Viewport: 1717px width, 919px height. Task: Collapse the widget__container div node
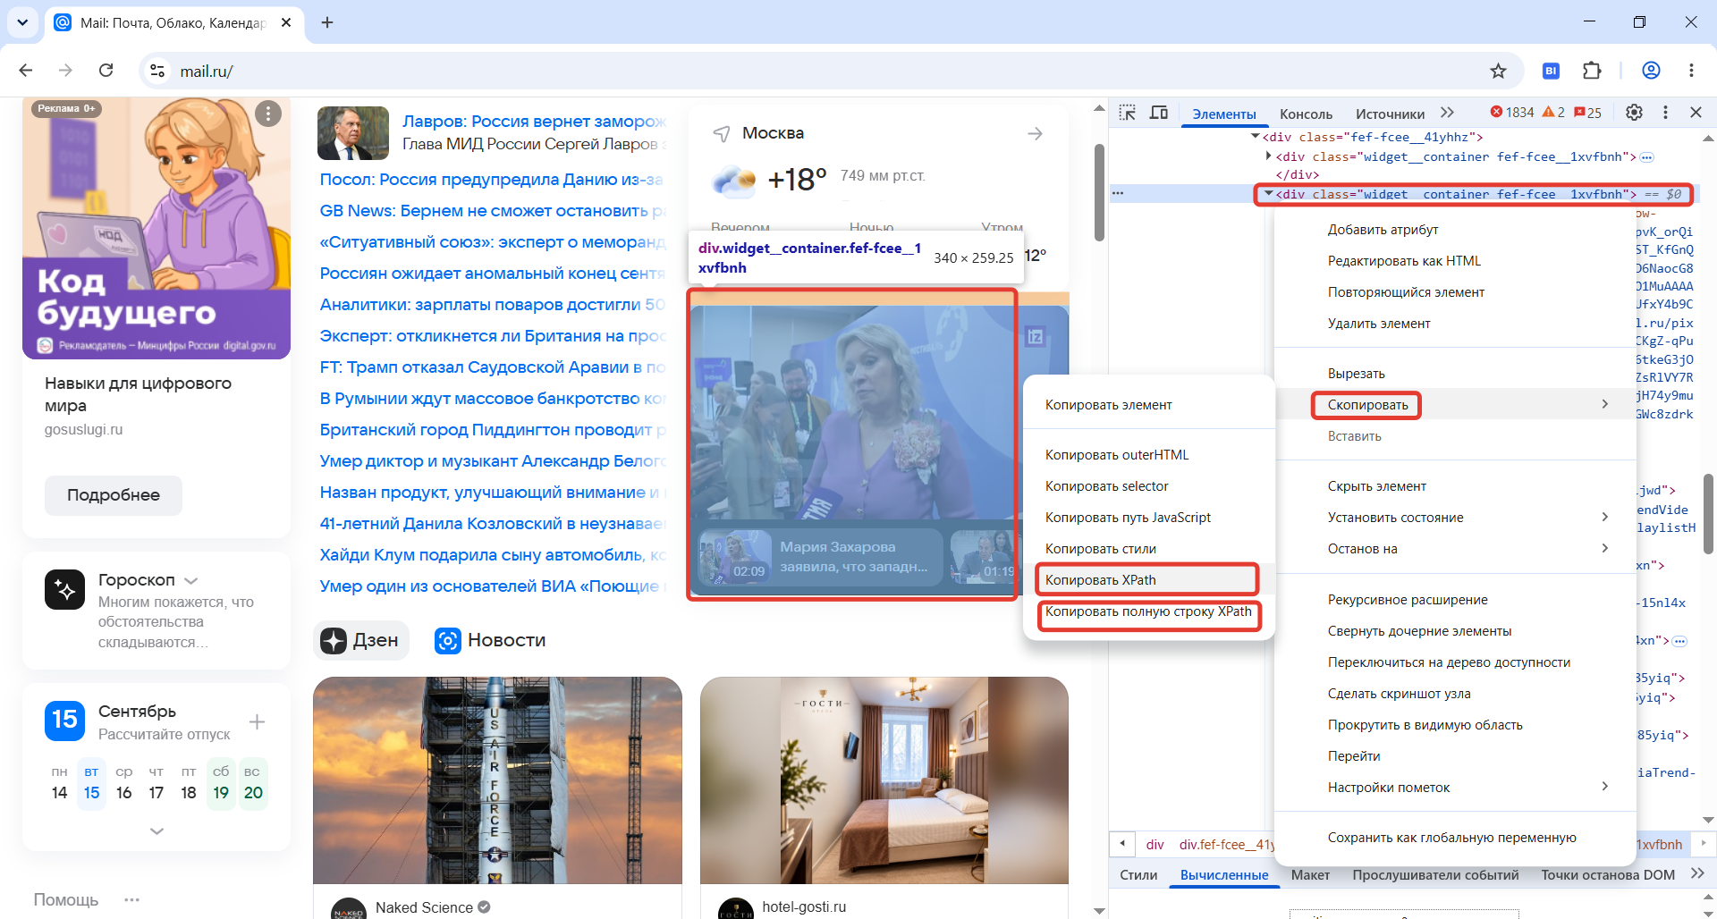pyautogui.click(x=1268, y=194)
